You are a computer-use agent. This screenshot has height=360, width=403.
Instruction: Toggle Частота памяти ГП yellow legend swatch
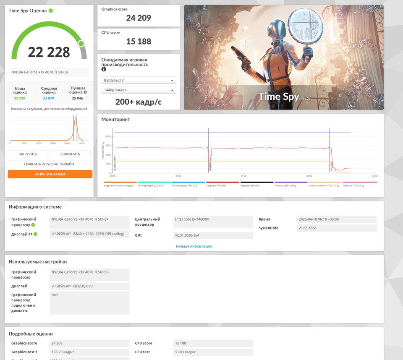[325, 182]
